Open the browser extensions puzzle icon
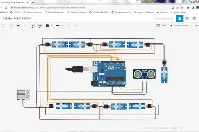The width and height of the screenshot is (199, 132). pos(188,8)
